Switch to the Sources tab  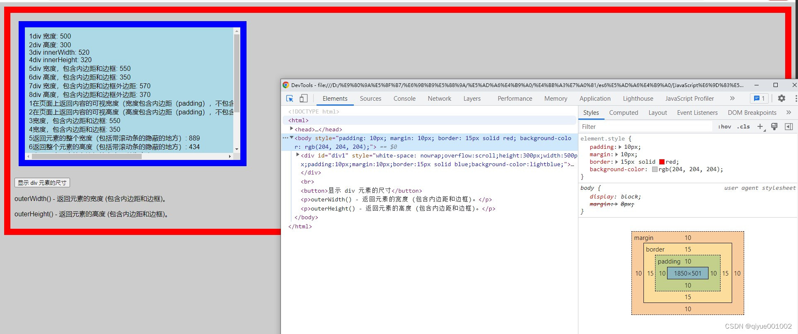[370, 99]
